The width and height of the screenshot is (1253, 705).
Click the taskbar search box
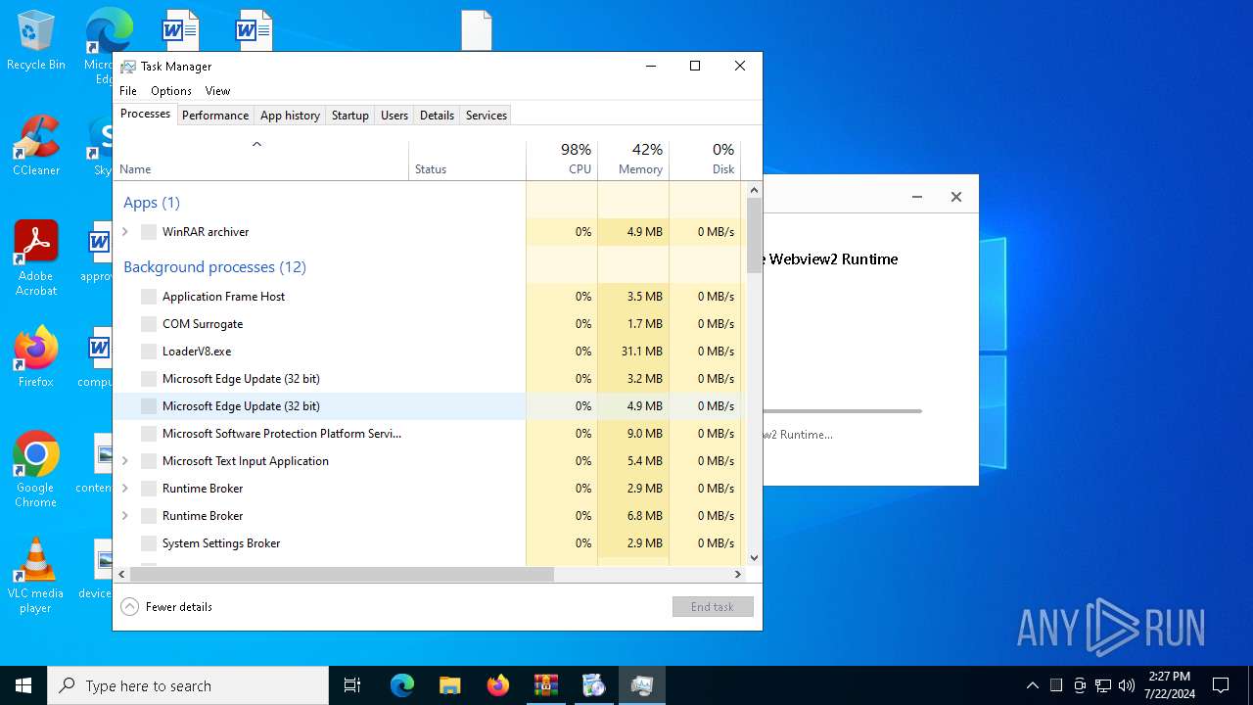[x=188, y=685]
